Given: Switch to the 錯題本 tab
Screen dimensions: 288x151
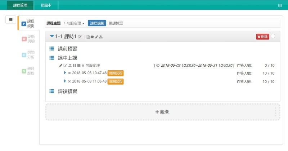Looking at the screenshot, I should point(46,5).
